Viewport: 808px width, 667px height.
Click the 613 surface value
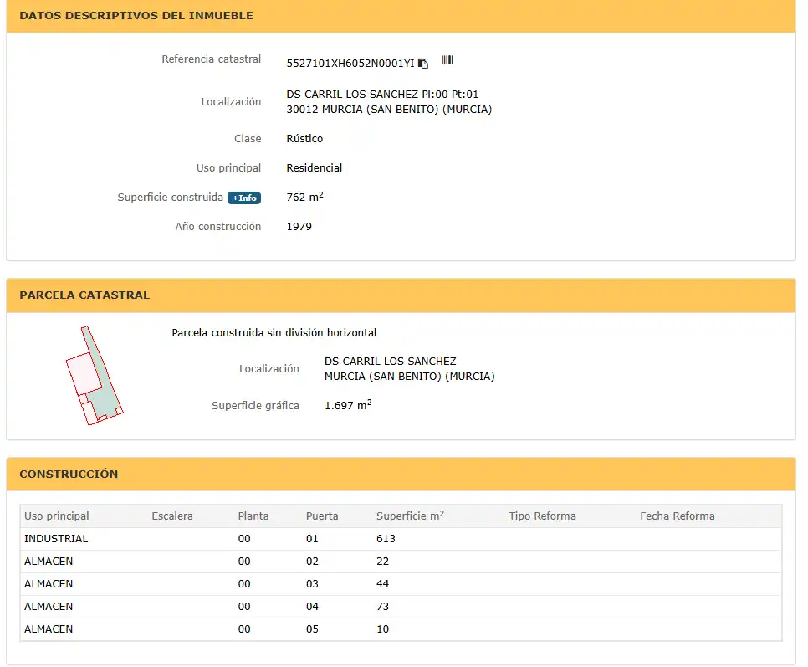pos(386,539)
